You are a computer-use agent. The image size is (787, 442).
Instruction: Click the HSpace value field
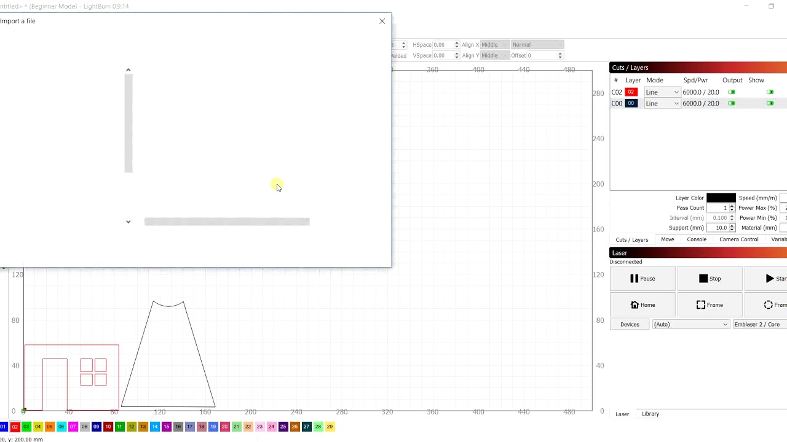443,45
